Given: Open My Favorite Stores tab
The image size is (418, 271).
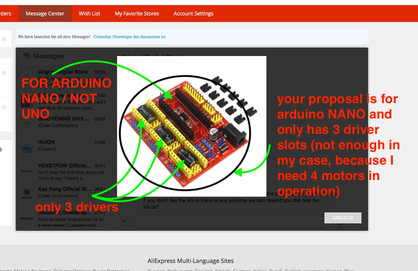Looking at the screenshot, I should point(137,14).
